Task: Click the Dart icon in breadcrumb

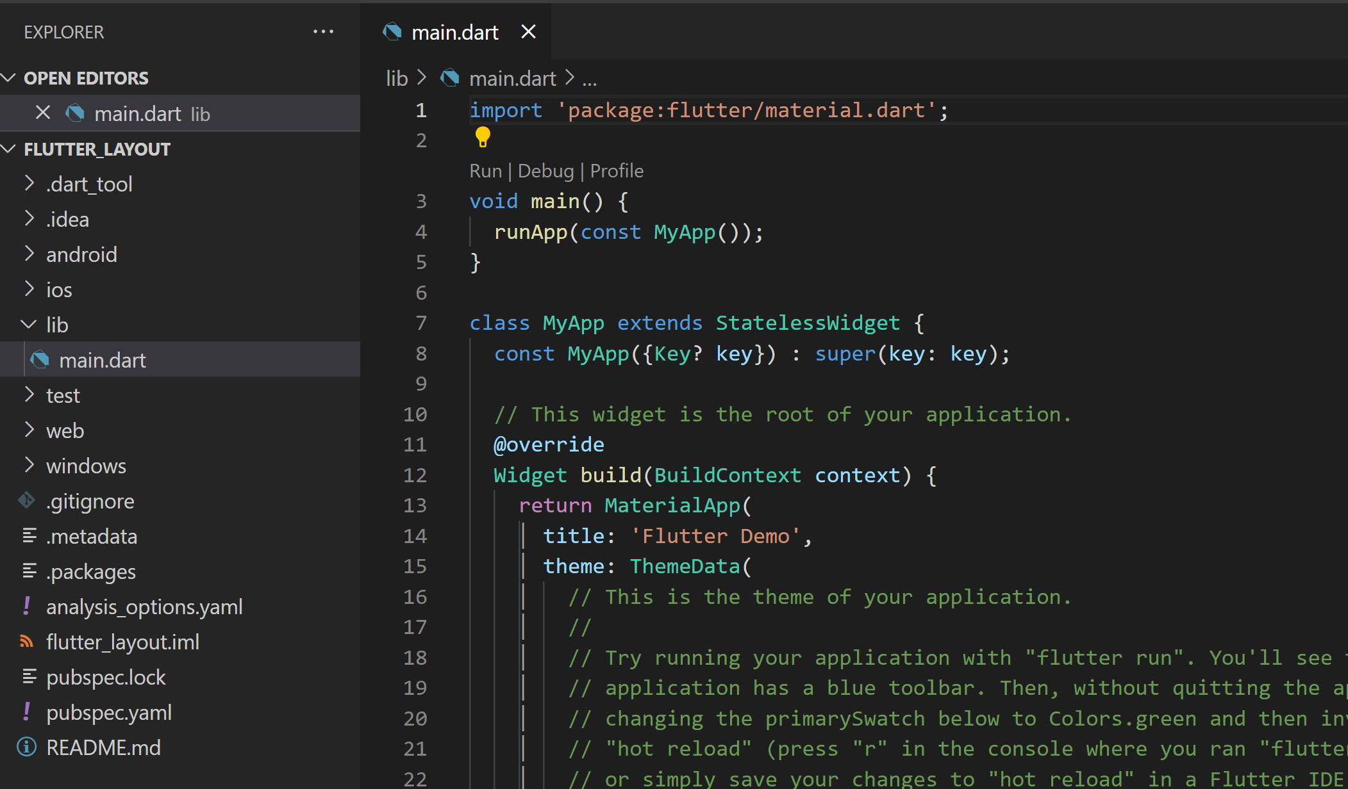Action: tap(450, 78)
